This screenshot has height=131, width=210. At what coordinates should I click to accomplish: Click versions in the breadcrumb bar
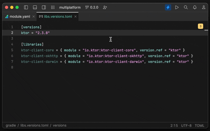coord(60,125)
